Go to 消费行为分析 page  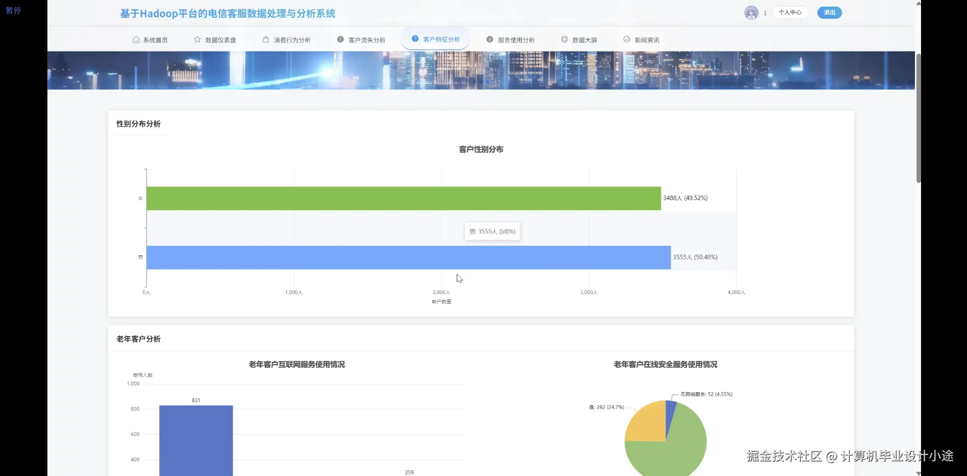[x=287, y=40]
